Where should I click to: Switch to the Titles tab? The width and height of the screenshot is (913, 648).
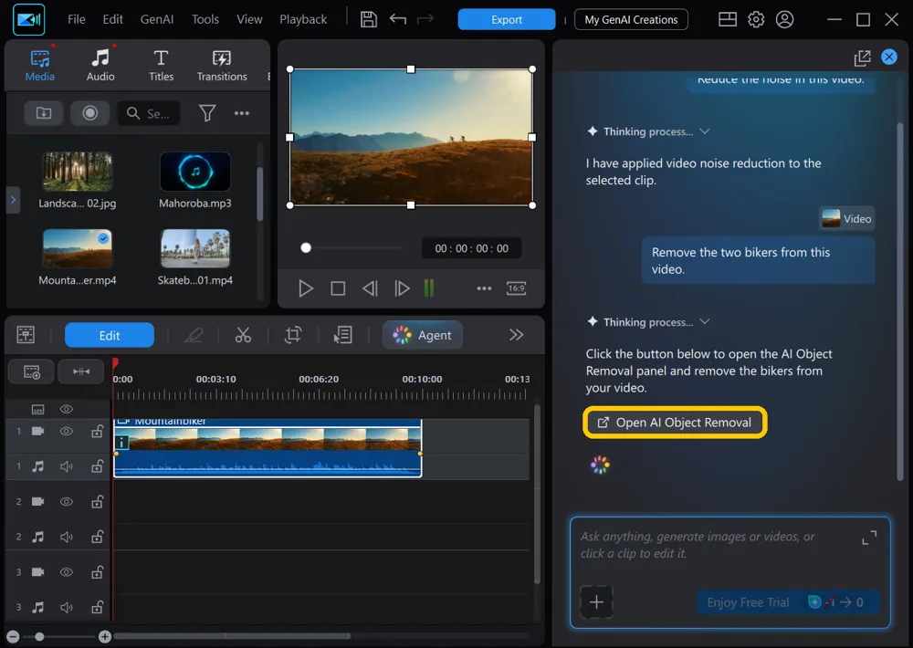coord(162,65)
